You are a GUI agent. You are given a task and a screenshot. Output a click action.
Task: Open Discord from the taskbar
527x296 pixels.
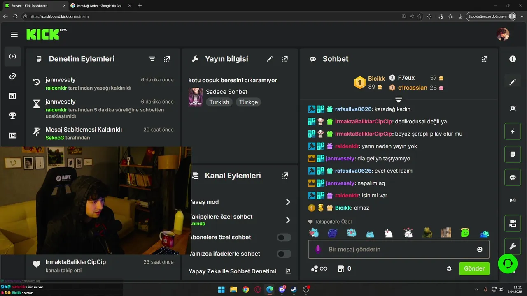pos(282,289)
